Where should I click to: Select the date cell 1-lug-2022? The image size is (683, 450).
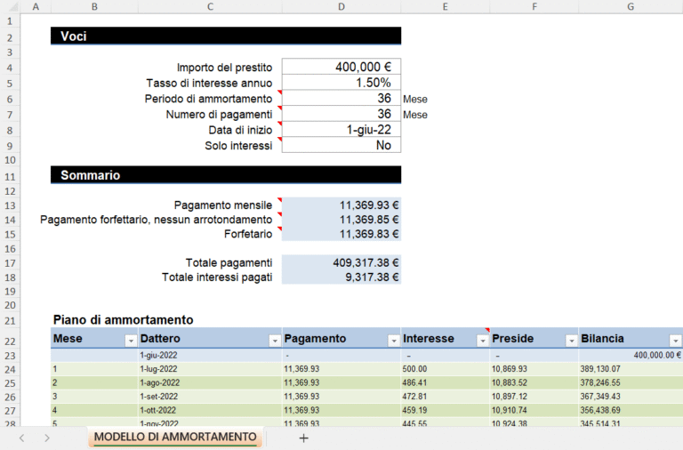pyautogui.click(x=210, y=369)
